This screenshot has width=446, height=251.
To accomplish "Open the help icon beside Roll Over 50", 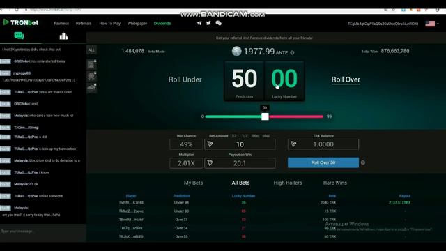I will coord(363,162).
